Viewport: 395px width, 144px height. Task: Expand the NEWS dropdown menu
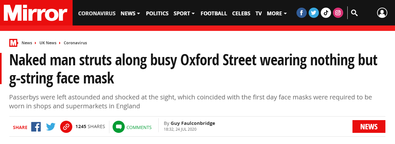click(130, 13)
